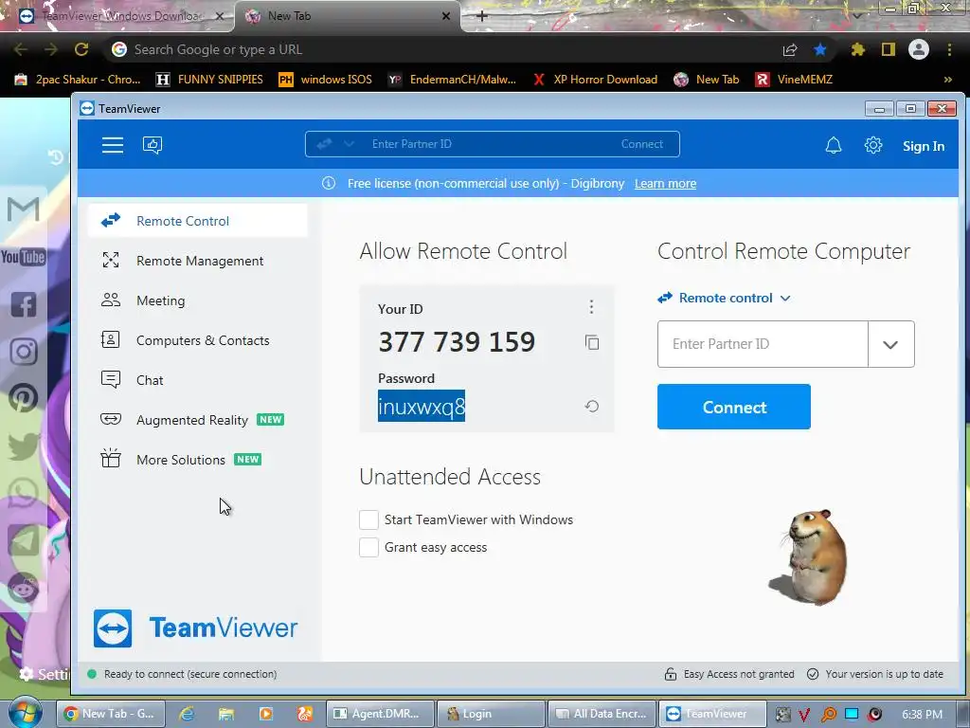Screen dimensions: 970x728
Task: Open a new Chrome tab with plus
Action: (482, 16)
